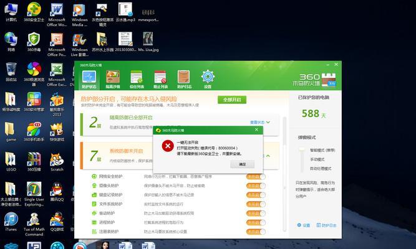
Task: Select the Scratch cat desktop shortcut
Action: [x=57, y=162]
